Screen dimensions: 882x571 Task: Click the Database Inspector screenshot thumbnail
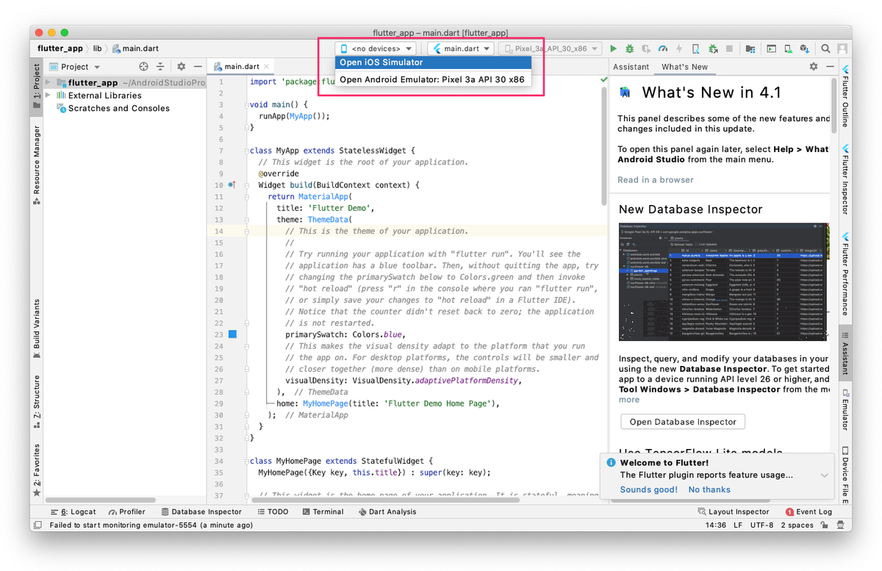pyautogui.click(x=724, y=281)
